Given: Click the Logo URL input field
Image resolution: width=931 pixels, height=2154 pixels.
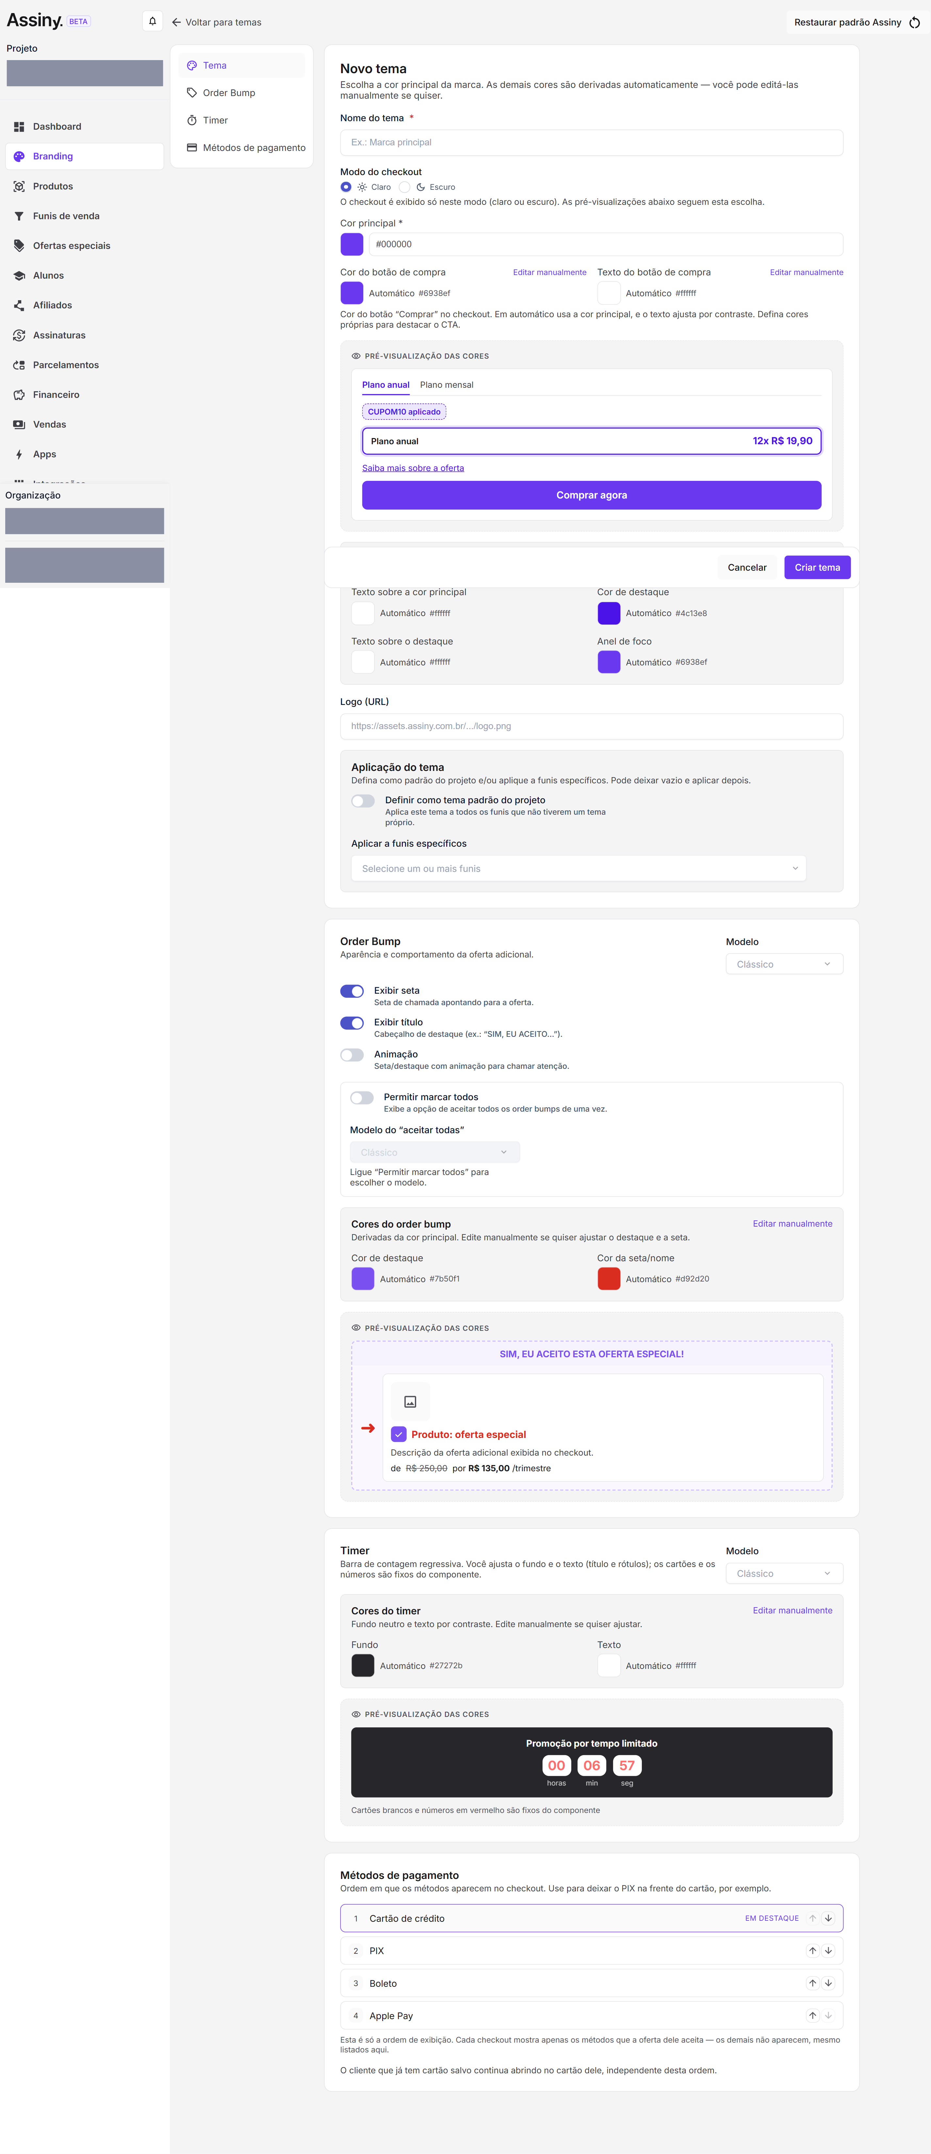Looking at the screenshot, I should (591, 726).
